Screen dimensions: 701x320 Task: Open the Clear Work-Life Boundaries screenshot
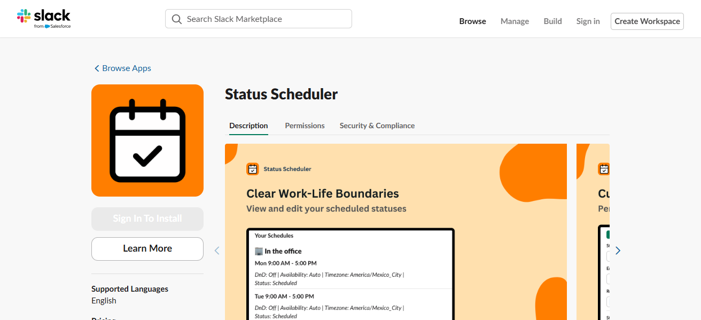(396, 232)
